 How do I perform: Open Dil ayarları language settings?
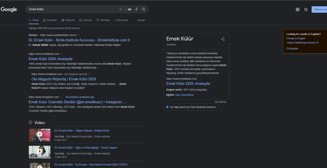pos(292,48)
